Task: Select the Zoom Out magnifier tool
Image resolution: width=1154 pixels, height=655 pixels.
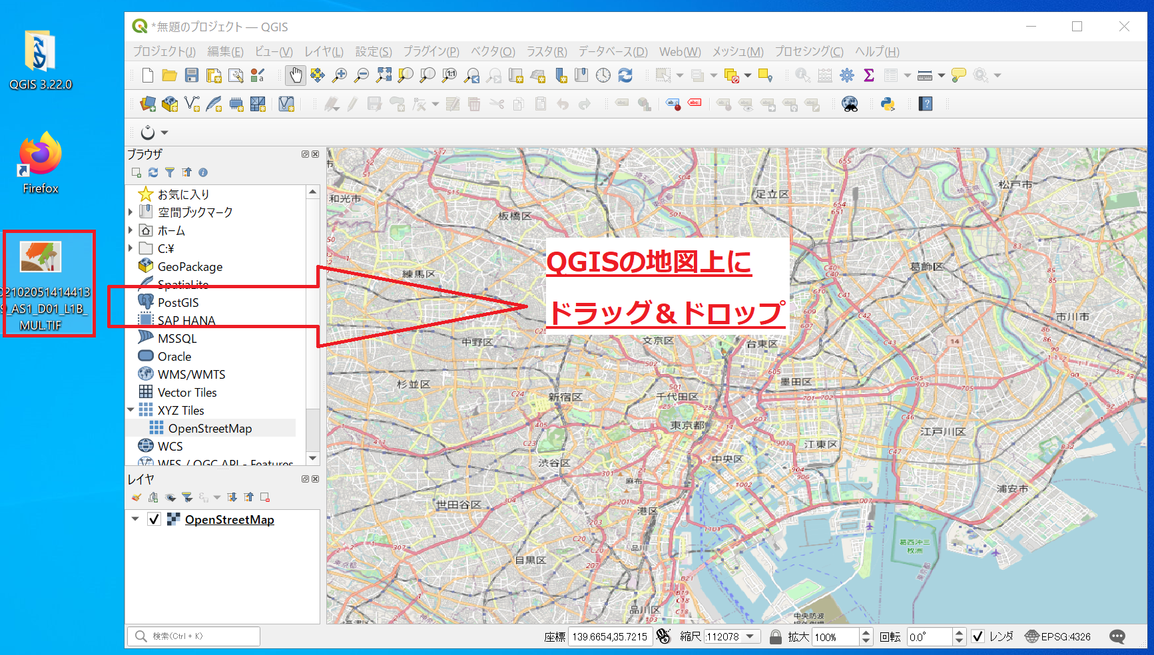Action: [362, 75]
